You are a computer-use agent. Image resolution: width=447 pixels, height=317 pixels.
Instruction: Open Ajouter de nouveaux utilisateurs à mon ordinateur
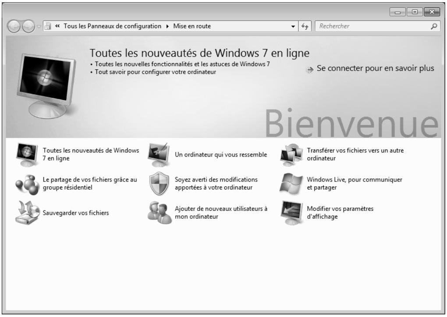(x=221, y=213)
